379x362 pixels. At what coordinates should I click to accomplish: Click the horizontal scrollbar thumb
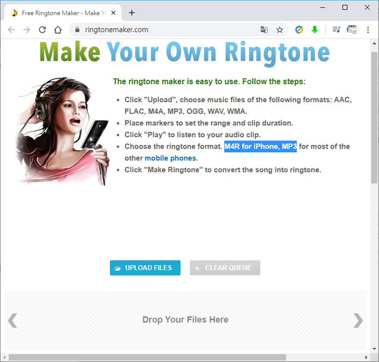pos(148,357)
